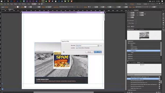
Task: Open the Site URL dropdown arrow
Action: (x=98, y=46)
